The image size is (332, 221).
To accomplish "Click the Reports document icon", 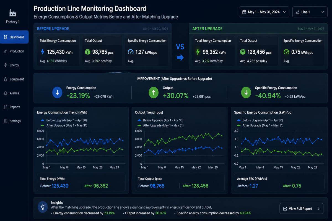I will coord(6,107).
